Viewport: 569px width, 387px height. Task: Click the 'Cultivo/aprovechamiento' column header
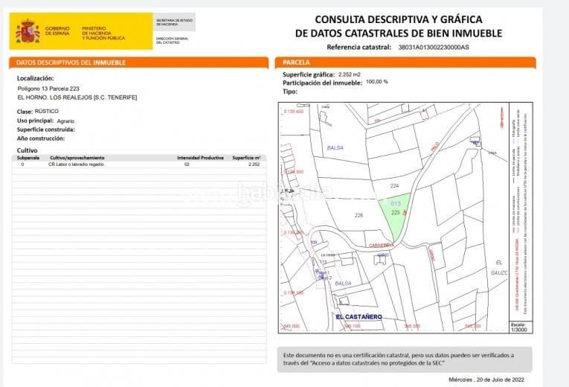point(77,158)
